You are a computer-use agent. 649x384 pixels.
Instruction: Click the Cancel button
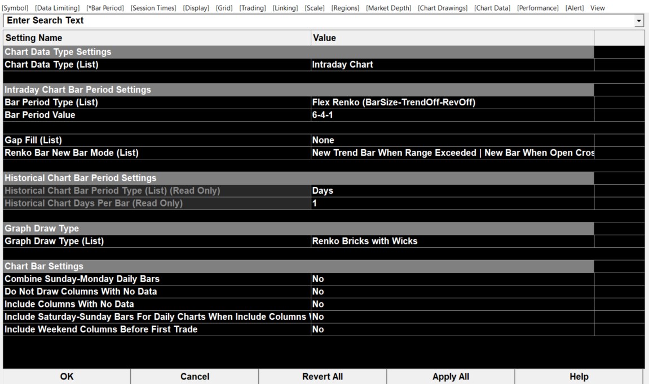[x=195, y=377]
